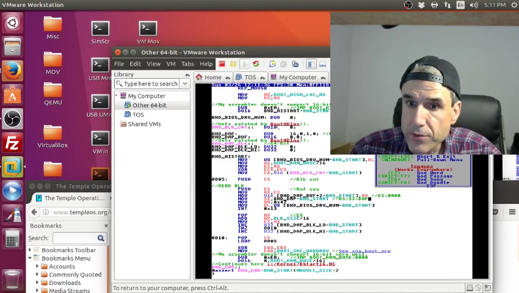Open the Edit menu in VMware Workstation
The image size is (519, 293).
(x=135, y=64)
